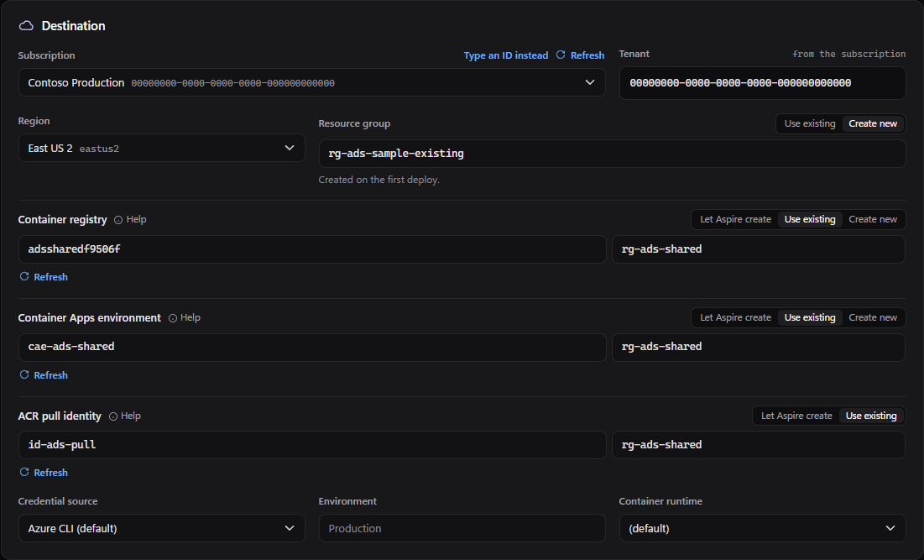
Task: Choose Let Aspire create for Container registry
Action: [x=735, y=219]
